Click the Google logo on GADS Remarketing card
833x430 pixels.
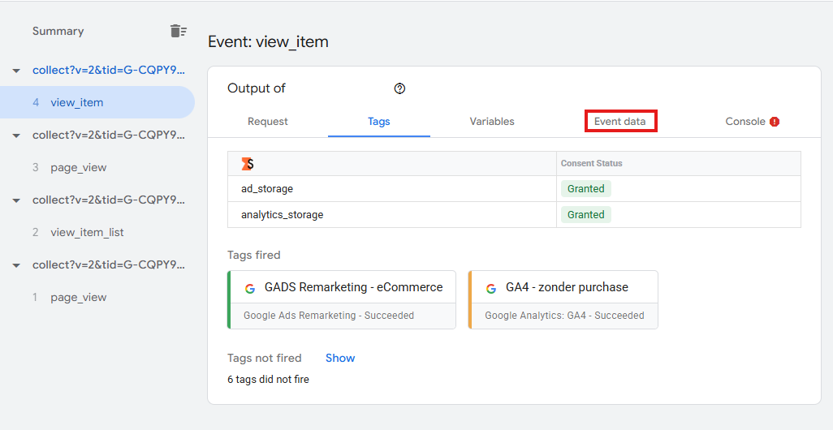click(250, 288)
